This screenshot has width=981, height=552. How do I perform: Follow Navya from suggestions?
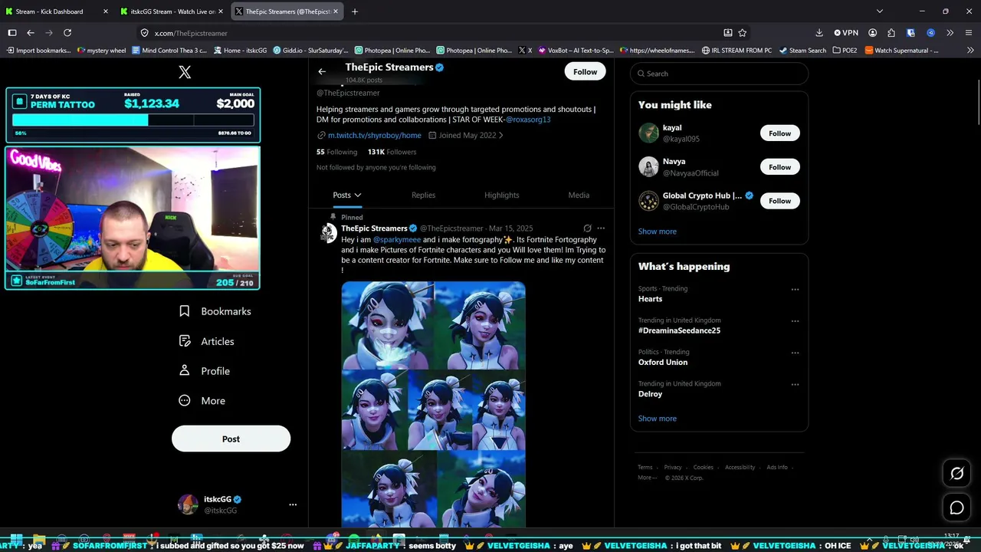(x=779, y=167)
